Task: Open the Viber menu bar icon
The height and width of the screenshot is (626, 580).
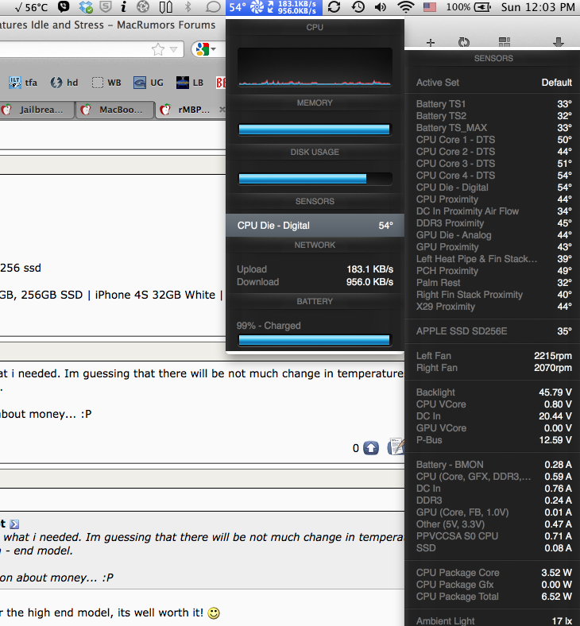Action: point(64,7)
